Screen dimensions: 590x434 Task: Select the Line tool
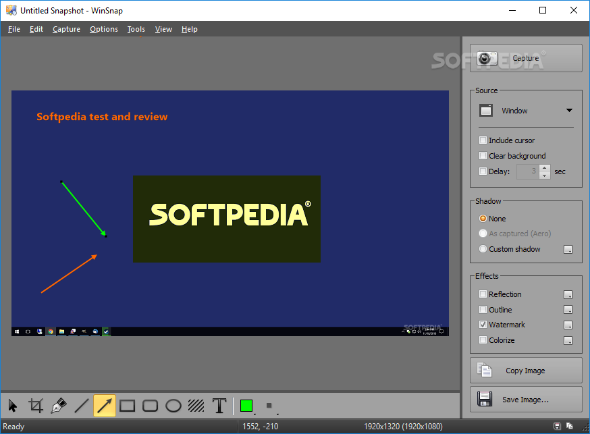click(x=82, y=406)
